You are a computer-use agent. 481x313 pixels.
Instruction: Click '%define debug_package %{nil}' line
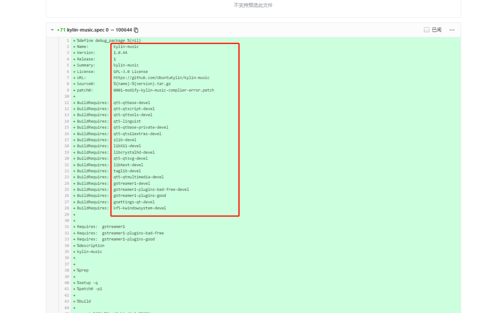click(x=109, y=40)
